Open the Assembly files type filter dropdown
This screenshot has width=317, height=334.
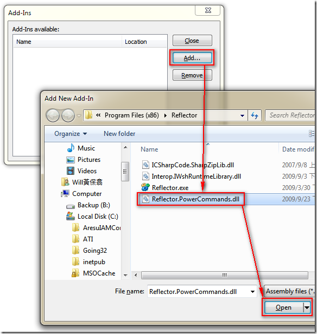point(290,291)
